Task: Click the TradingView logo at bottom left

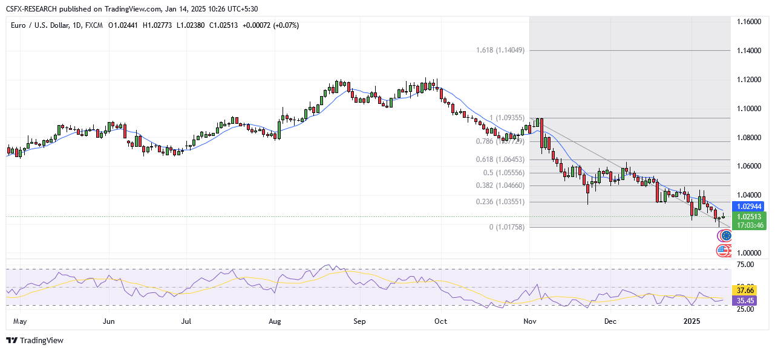Action: [x=34, y=340]
